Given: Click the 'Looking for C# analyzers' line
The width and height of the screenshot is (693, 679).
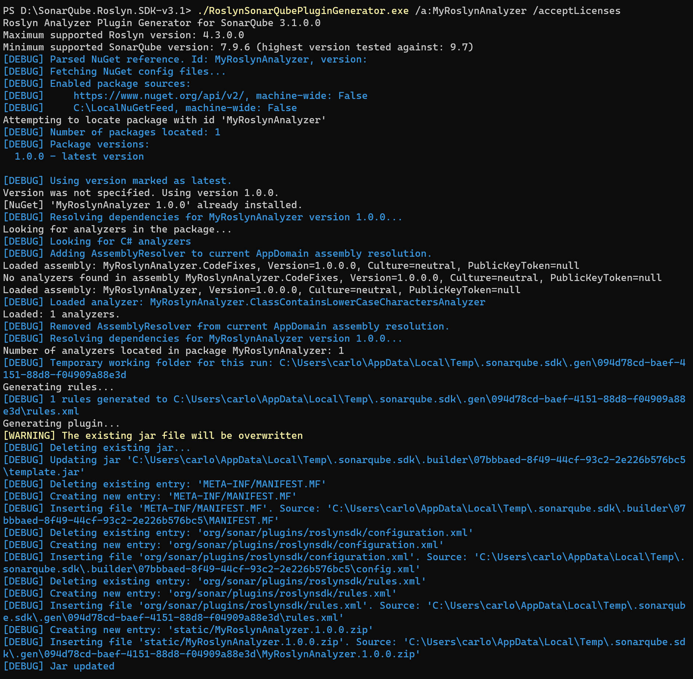Looking at the screenshot, I should point(97,241).
